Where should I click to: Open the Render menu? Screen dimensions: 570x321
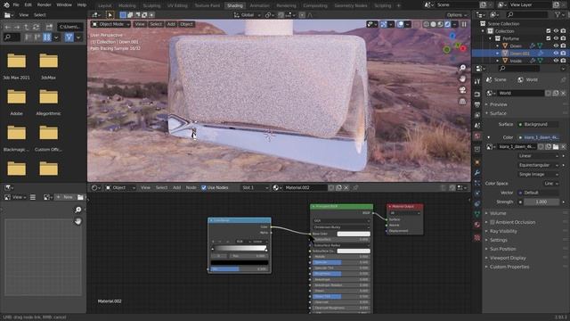tap(44, 5)
